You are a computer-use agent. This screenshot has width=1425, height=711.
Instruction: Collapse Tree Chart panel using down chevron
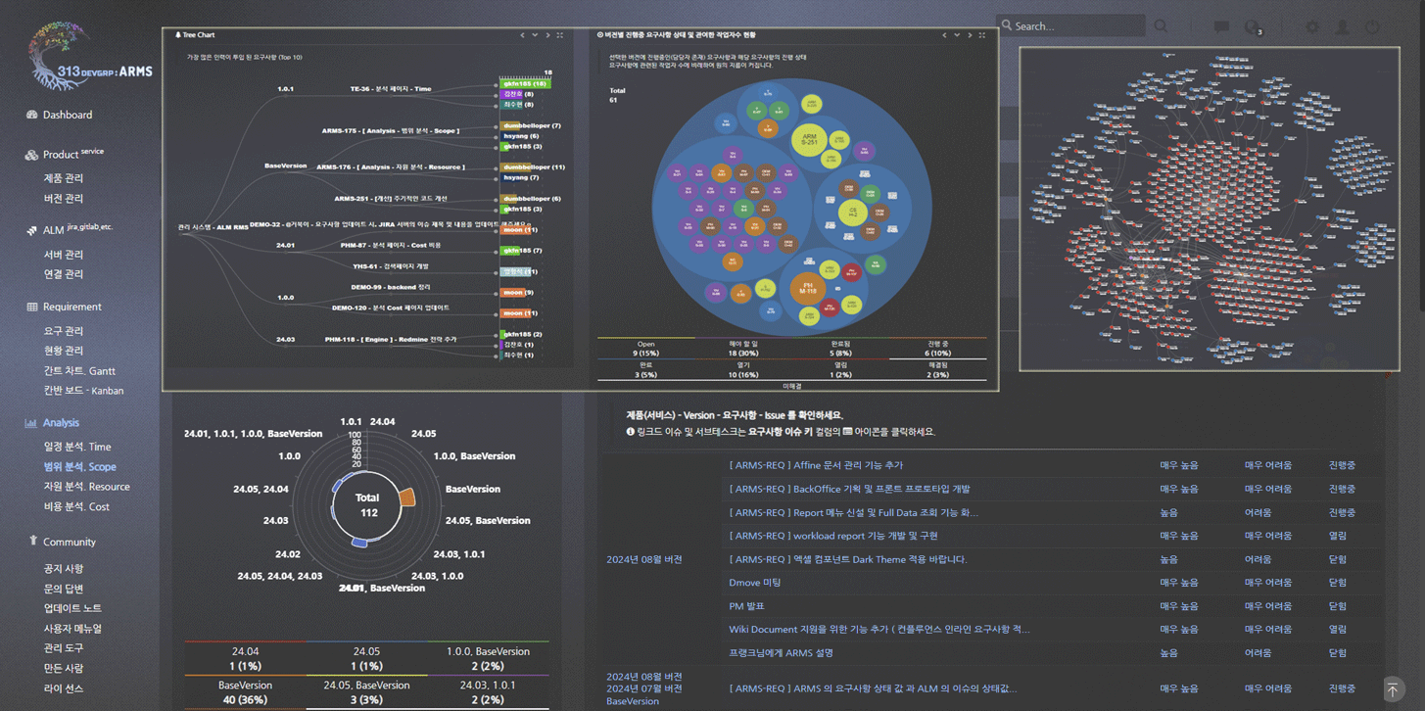pyautogui.click(x=535, y=35)
